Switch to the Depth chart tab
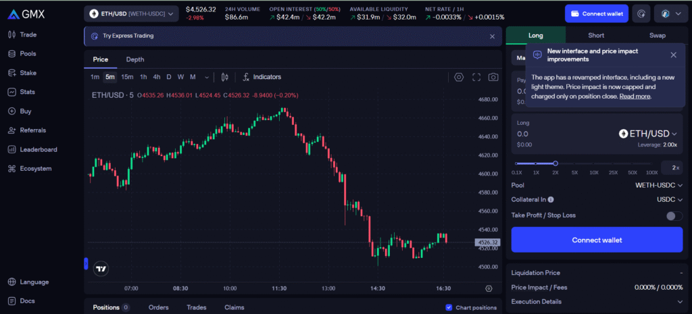This screenshot has height=314, width=692. [x=135, y=59]
